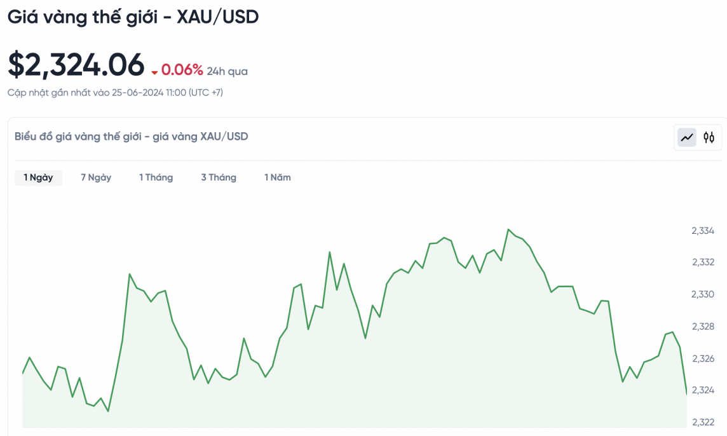Select the 7 Ngày time range
Image resolution: width=727 pixels, height=436 pixels.
click(x=96, y=177)
